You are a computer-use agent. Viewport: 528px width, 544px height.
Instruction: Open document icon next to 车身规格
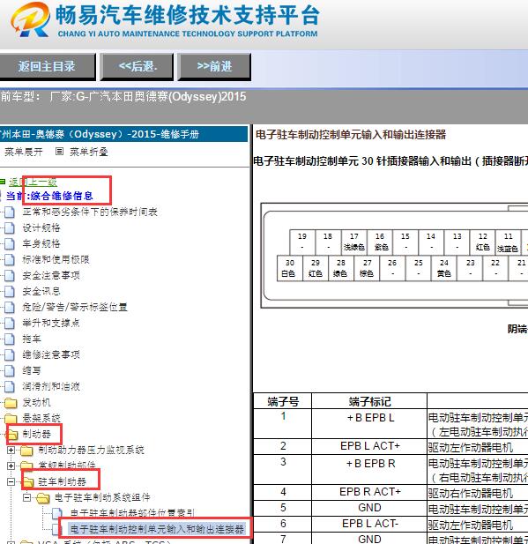click(x=10, y=244)
